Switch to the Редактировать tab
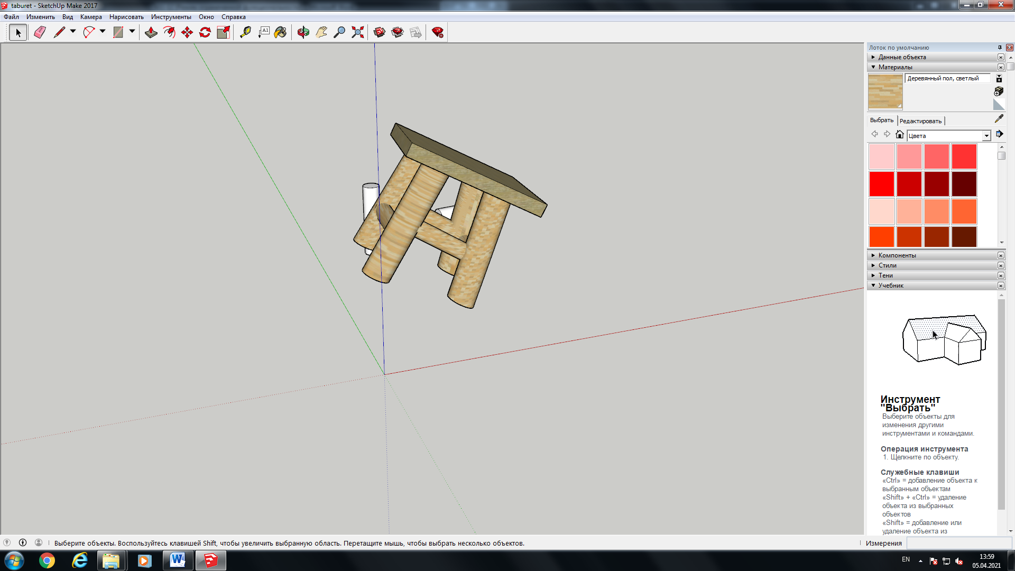The height and width of the screenshot is (571, 1015). pos(920,121)
